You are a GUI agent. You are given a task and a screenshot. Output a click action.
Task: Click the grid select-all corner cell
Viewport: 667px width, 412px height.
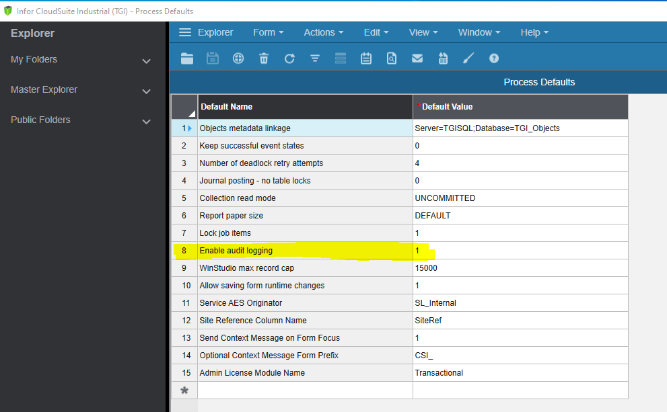click(x=184, y=107)
